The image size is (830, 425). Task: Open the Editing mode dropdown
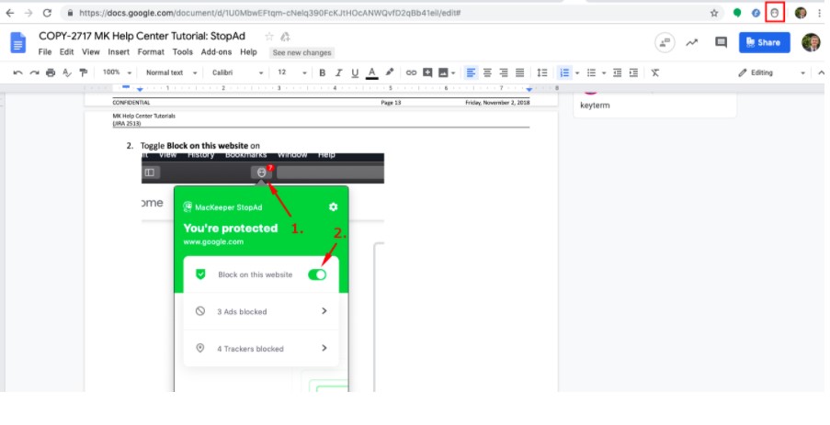click(x=772, y=73)
